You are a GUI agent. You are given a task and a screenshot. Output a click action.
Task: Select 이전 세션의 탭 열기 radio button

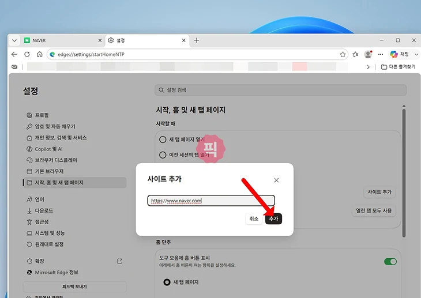click(x=163, y=155)
